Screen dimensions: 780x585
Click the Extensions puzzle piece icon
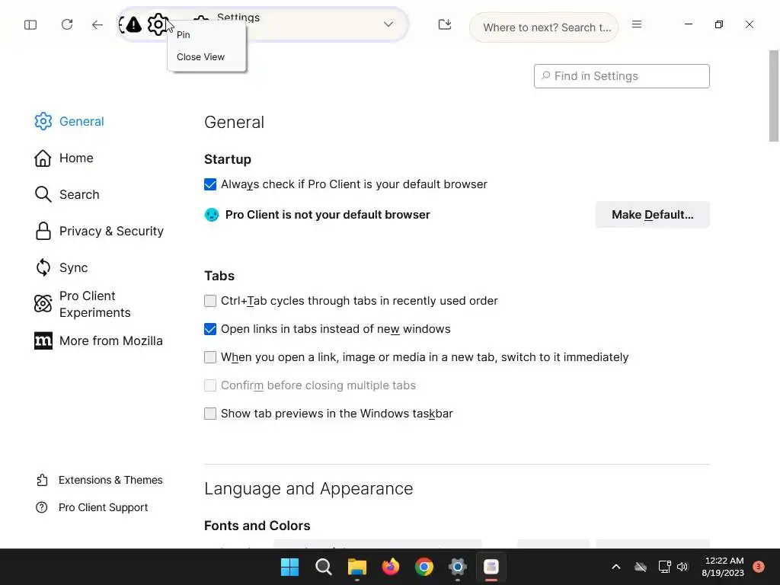[42, 480]
